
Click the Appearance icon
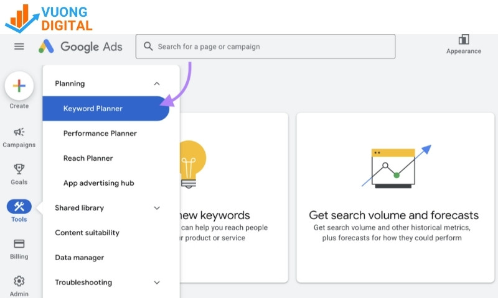[463, 40]
